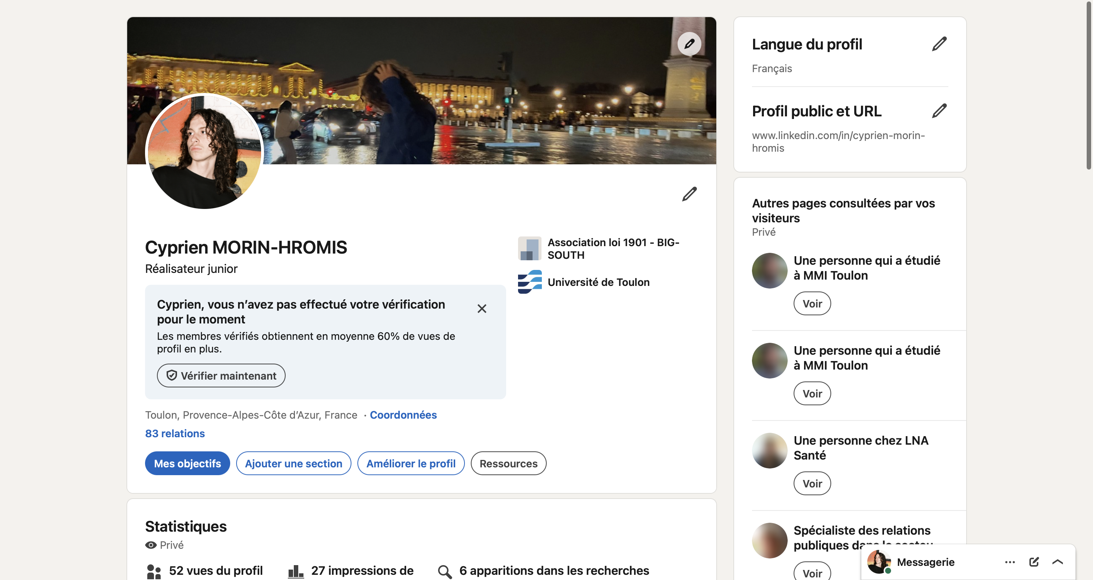Select the profile URL text
The width and height of the screenshot is (1093, 580).
pyautogui.click(x=838, y=142)
